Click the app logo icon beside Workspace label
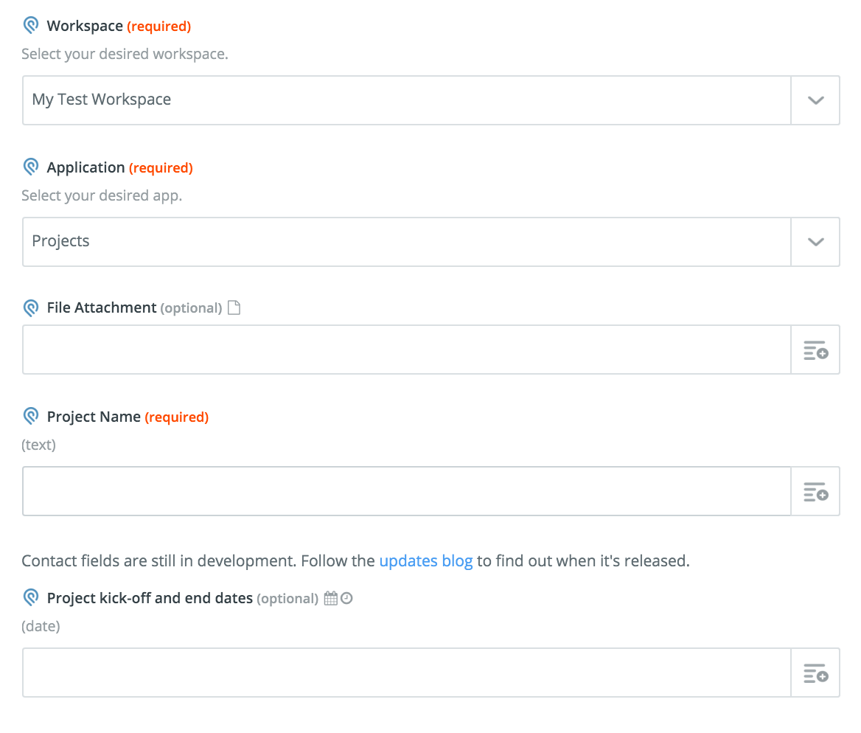The width and height of the screenshot is (861, 733). point(31,25)
